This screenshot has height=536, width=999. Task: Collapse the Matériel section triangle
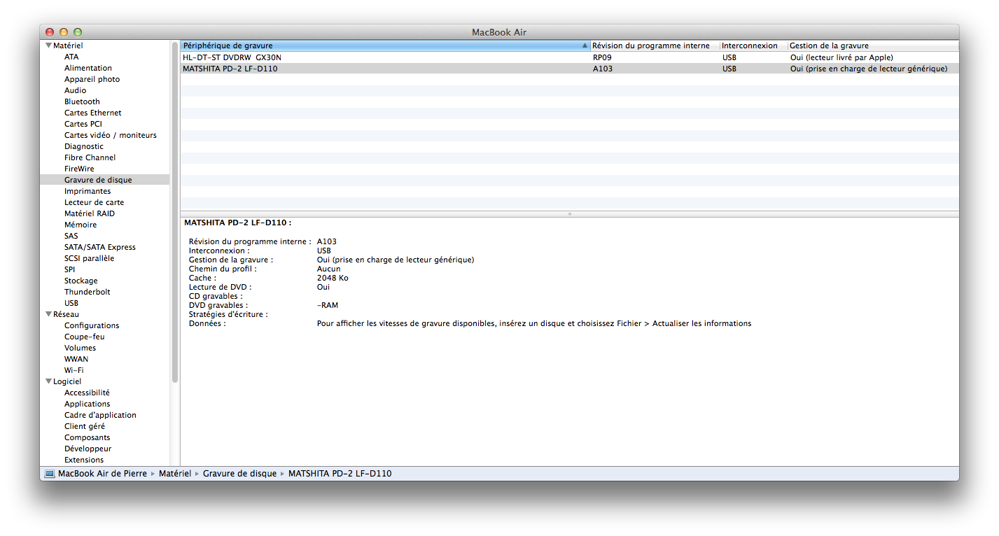pyautogui.click(x=48, y=45)
